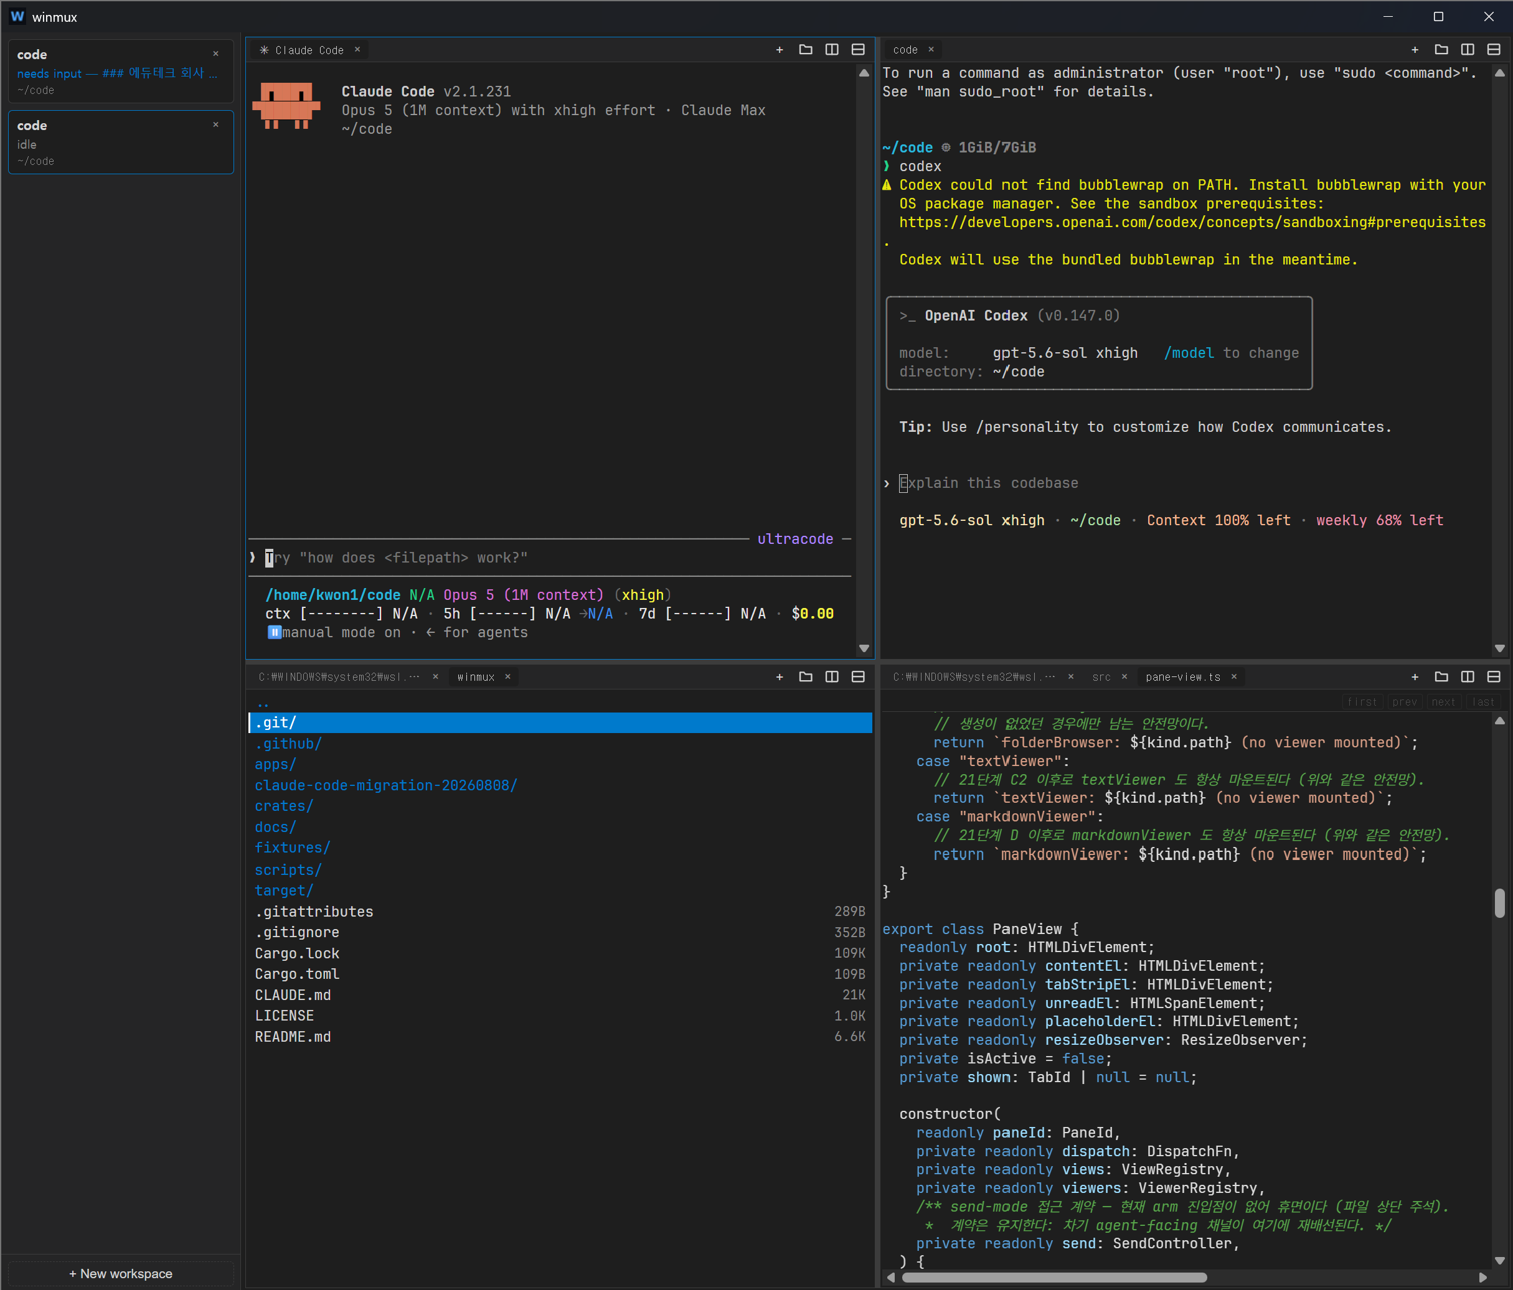Viewport: 1513px width, 1290px height.
Task: Select the idle code workspace
Action: [121, 143]
